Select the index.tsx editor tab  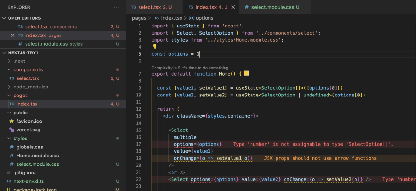click(211, 7)
